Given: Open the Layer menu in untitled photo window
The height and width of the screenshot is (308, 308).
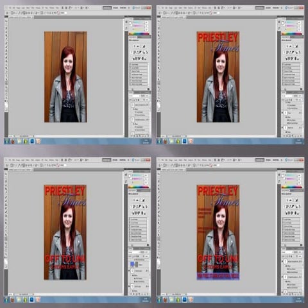Looking at the screenshot, I should point(23,8).
